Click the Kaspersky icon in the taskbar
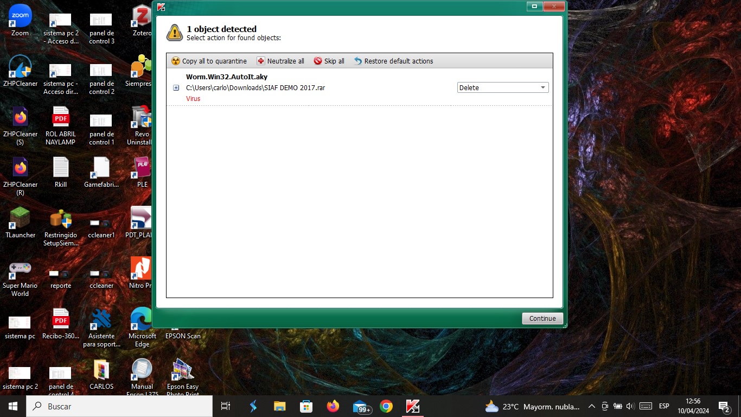This screenshot has height=417, width=741. pos(413,406)
